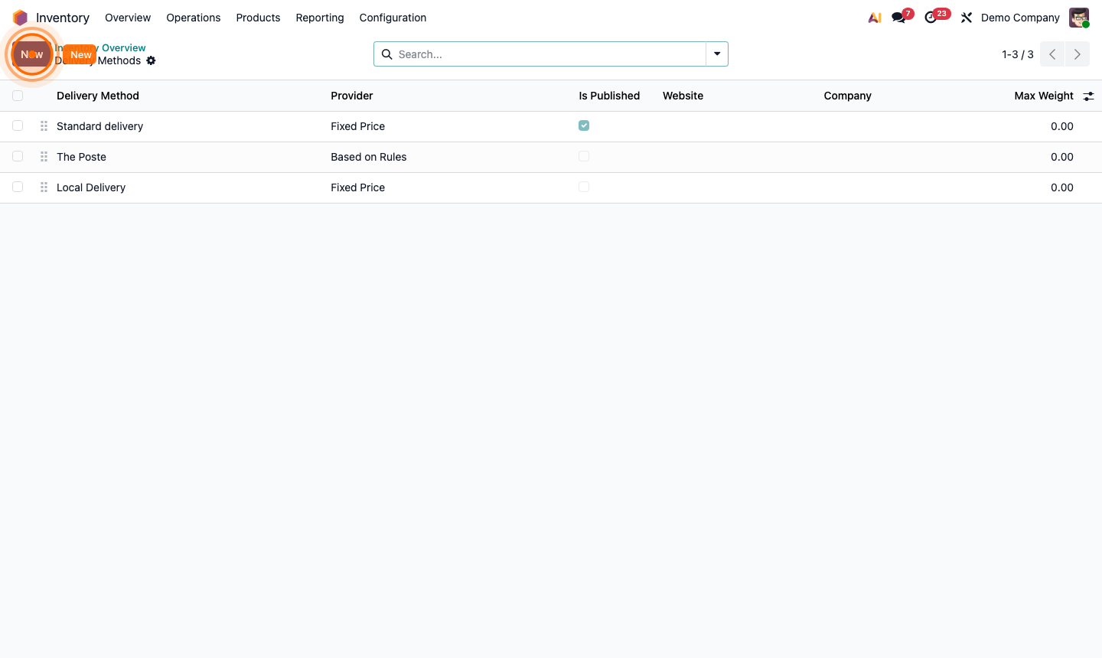Viewport: 1102px width, 658px height.
Task: Enable Is Published for The Poste
Action: point(584,156)
